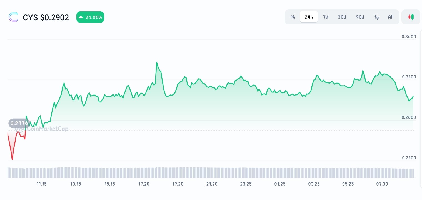Image resolution: width=422 pixels, height=200 pixels.
Task: Switch chart to 1h timeframe
Action: 293,17
